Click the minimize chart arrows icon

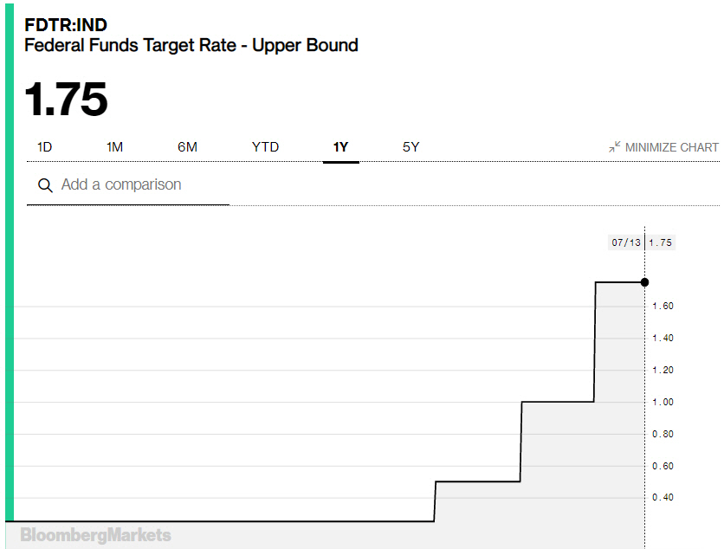[x=615, y=147]
